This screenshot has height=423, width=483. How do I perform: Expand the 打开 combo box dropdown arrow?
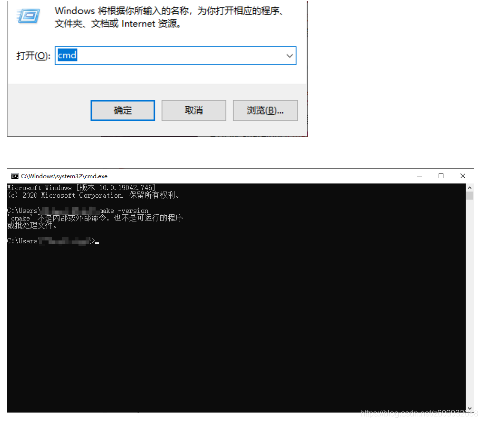[x=290, y=56]
